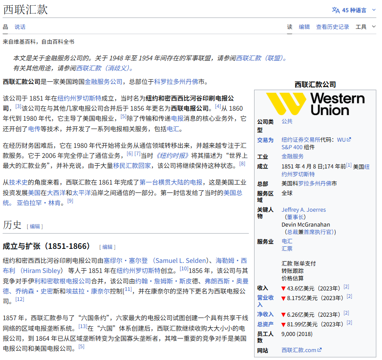This screenshot has height=360, width=382.
Task: Click the external link icon after WU
Action: [x=349, y=140]
